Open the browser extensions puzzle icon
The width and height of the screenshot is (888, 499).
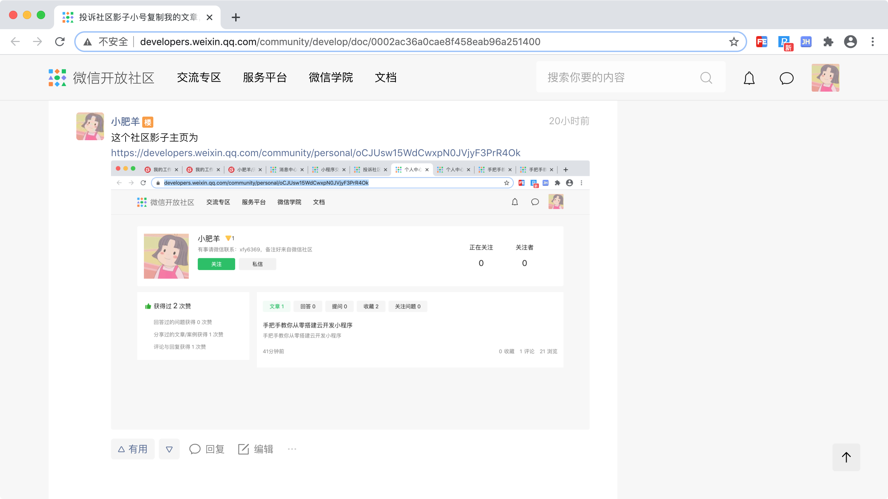click(828, 42)
